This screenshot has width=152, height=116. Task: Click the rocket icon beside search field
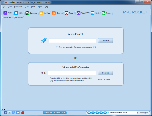tap(44, 41)
